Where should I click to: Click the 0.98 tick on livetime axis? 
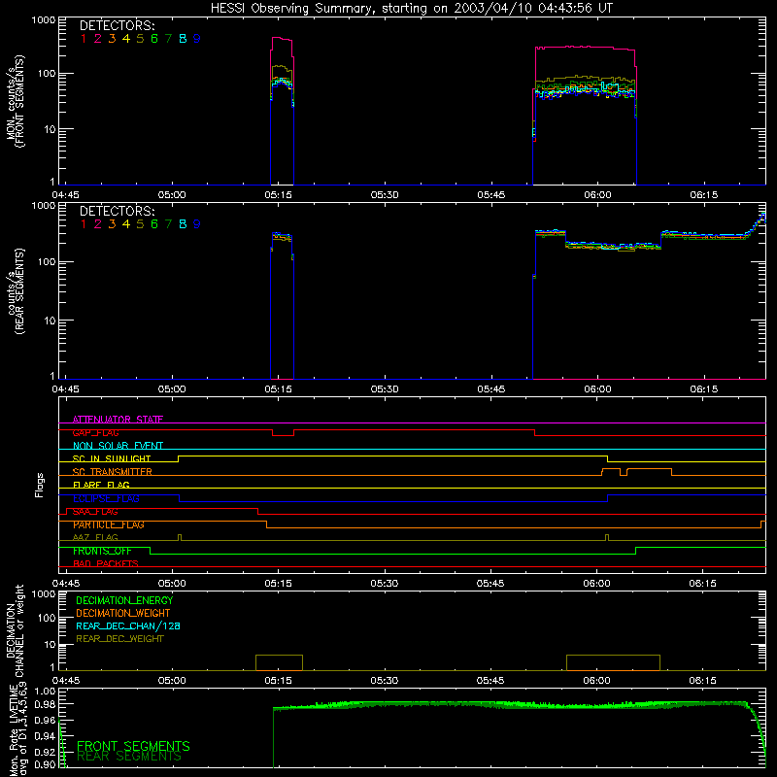[x=46, y=704]
